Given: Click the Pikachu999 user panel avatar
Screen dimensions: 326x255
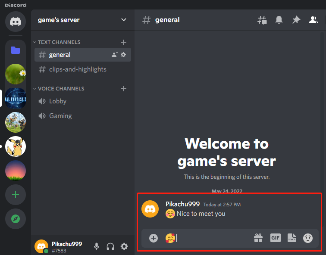Looking at the screenshot, I should click(x=41, y=246).
